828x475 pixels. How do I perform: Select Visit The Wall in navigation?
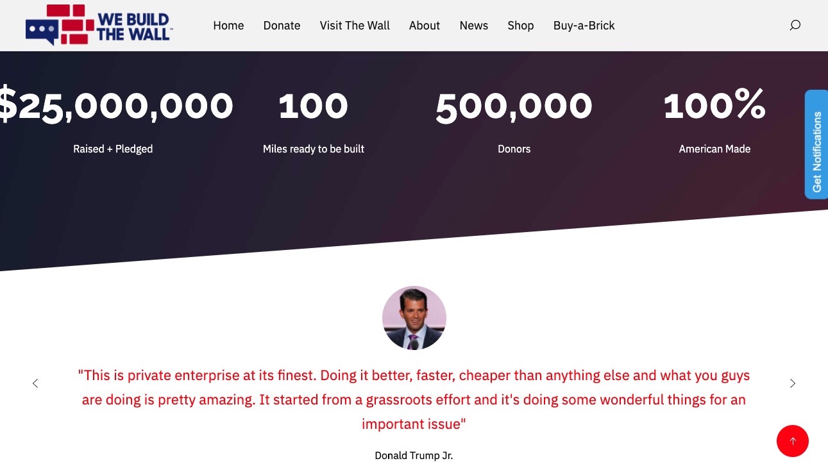tap(355, 26)
